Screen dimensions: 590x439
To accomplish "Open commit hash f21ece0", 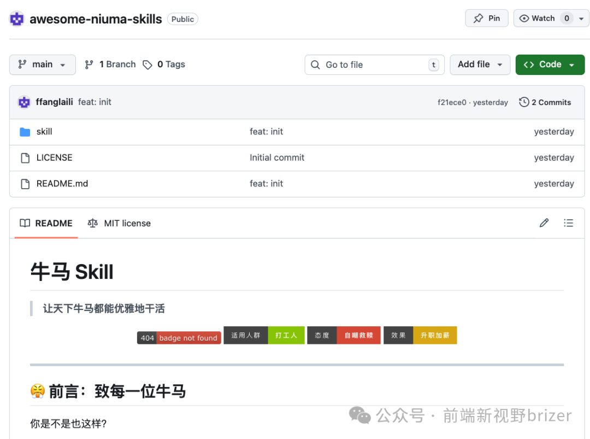I will (x=452, y=102).
